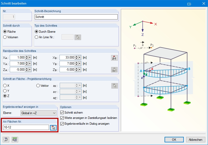Select the Fläche radio button
208x145 pixels.
tap(5, 32)
